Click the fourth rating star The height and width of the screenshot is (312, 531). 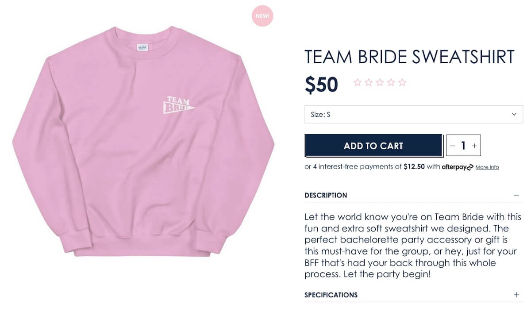(x=391, y=82)
